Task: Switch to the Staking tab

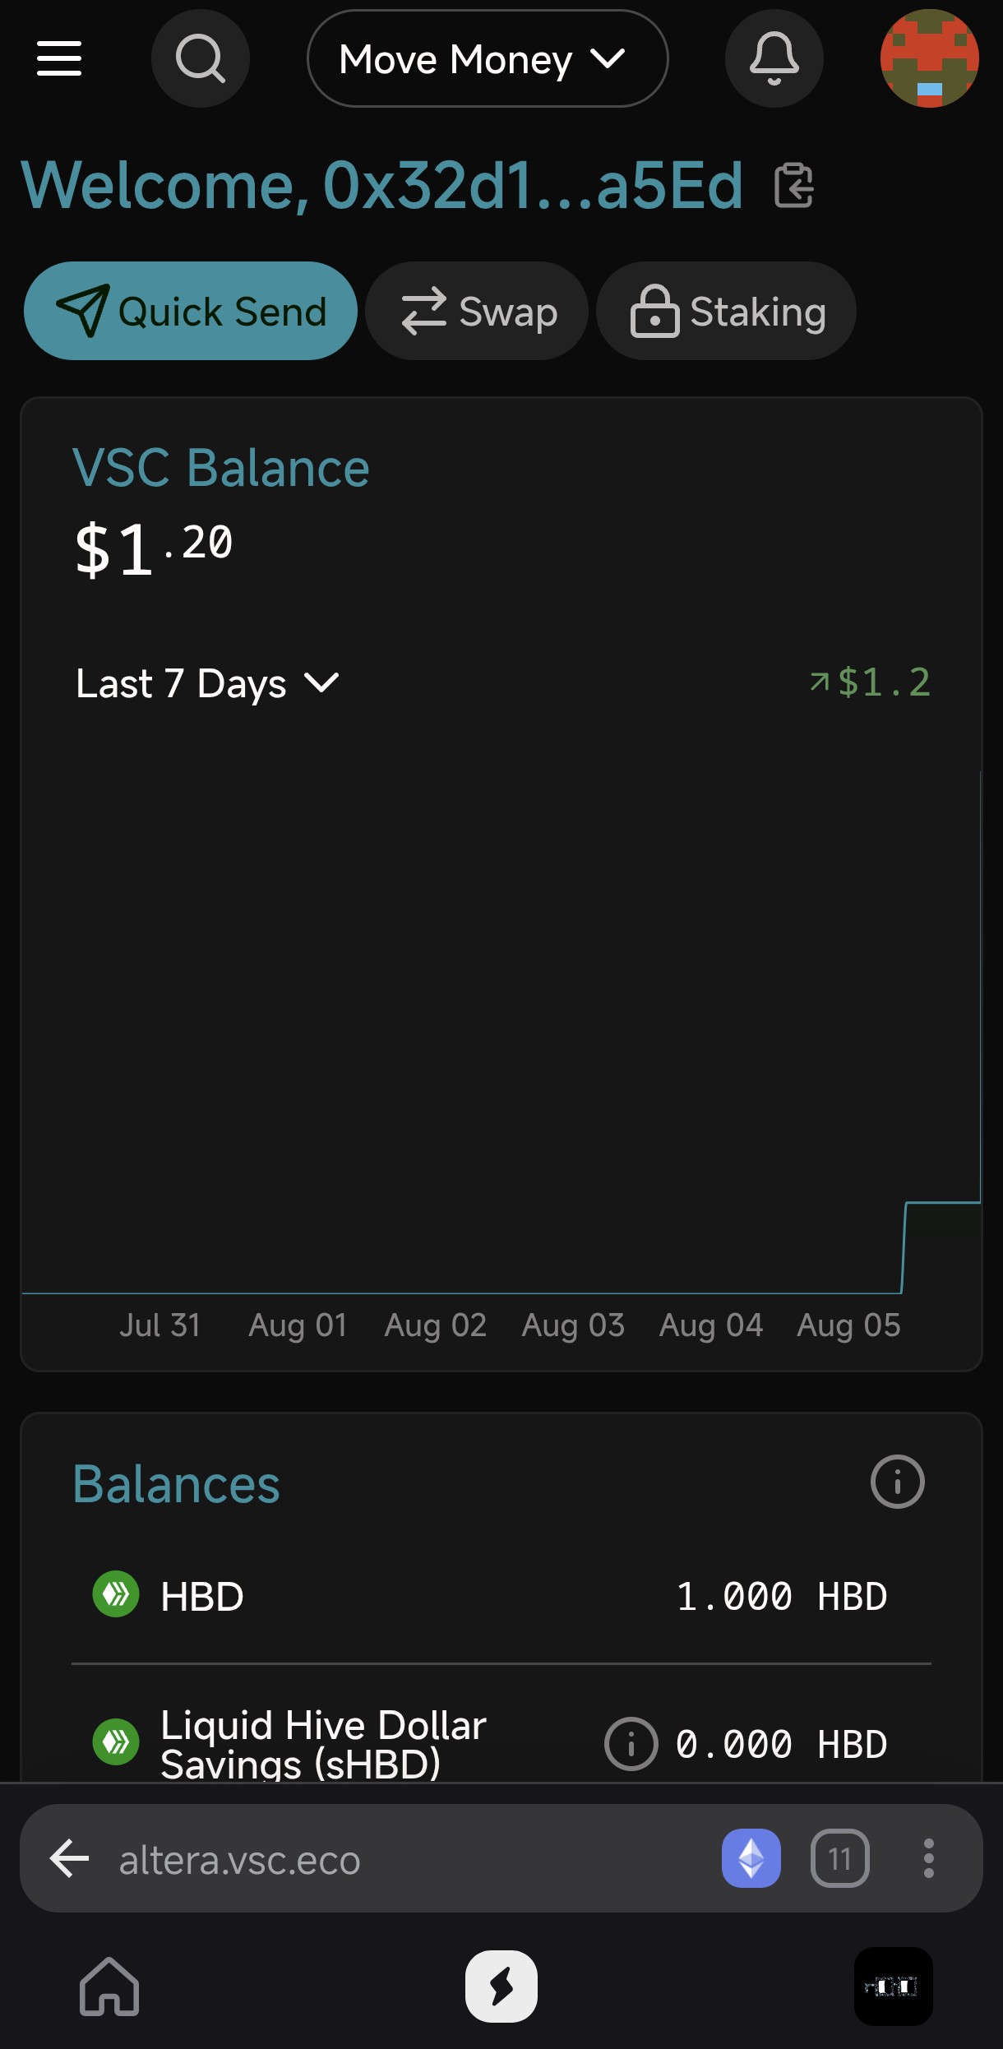Action: (726, 311)
